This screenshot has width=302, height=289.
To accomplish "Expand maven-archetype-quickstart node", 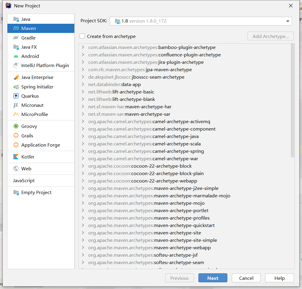I will [83, 225].
